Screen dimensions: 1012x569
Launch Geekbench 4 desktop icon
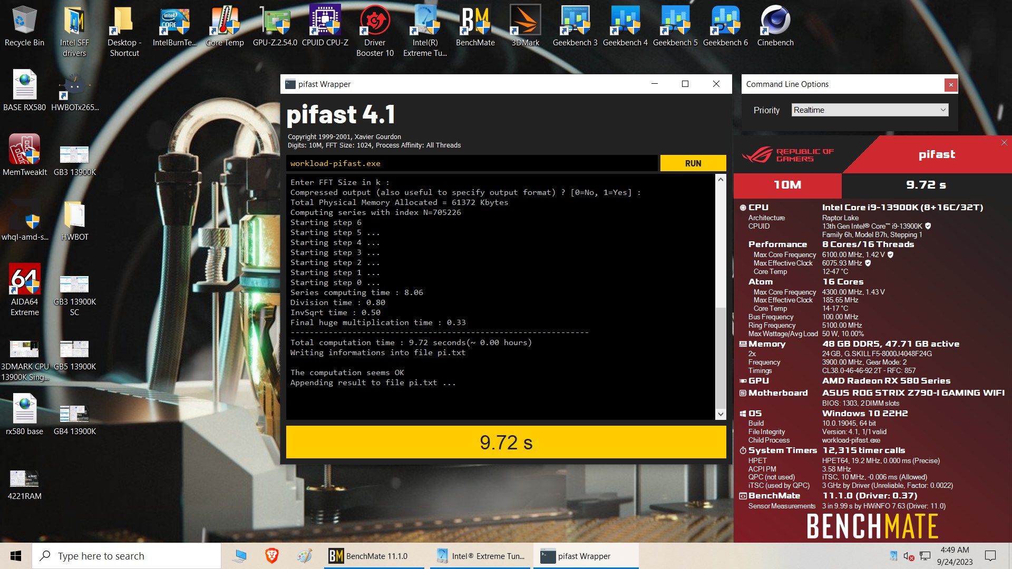[x=625, y=26]
